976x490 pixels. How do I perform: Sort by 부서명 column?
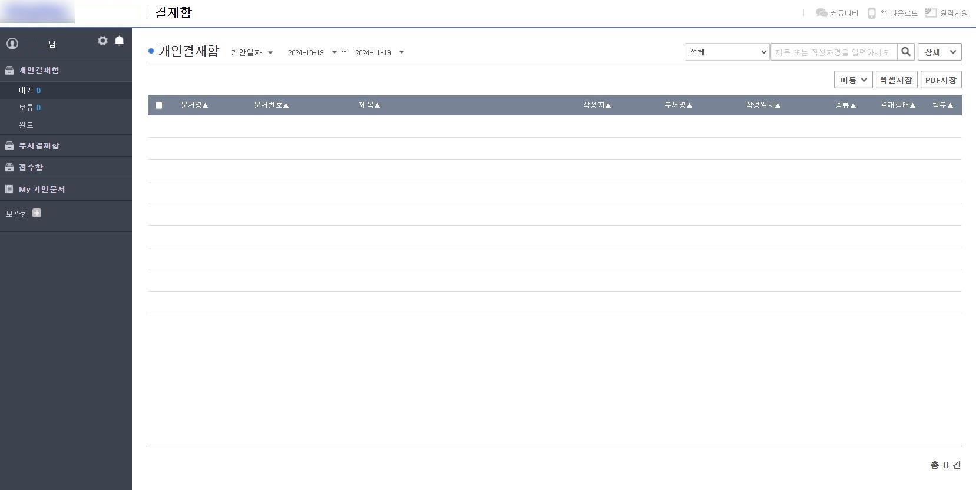point(678,105)
